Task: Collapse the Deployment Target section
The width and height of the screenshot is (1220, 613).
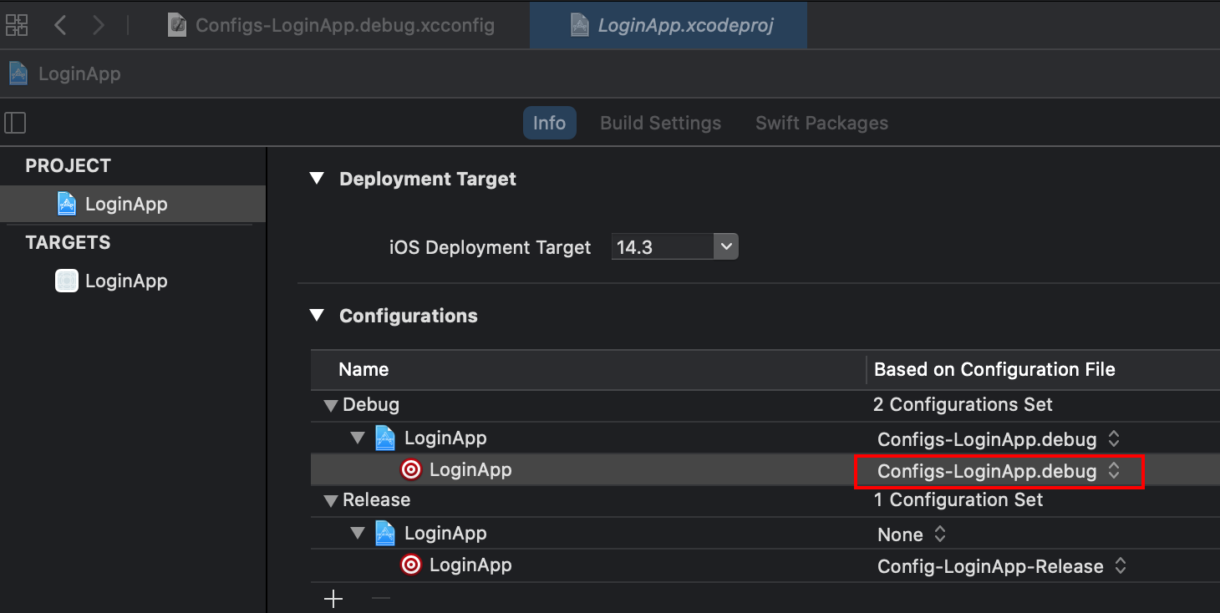Action: pos(317,178)
